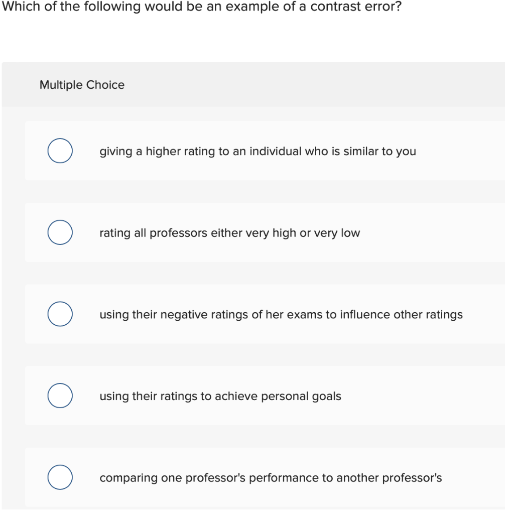Viewport: 505px width, 514px height.
Task: Select the radio button for comparing professors option
Action: click(60, 477)
